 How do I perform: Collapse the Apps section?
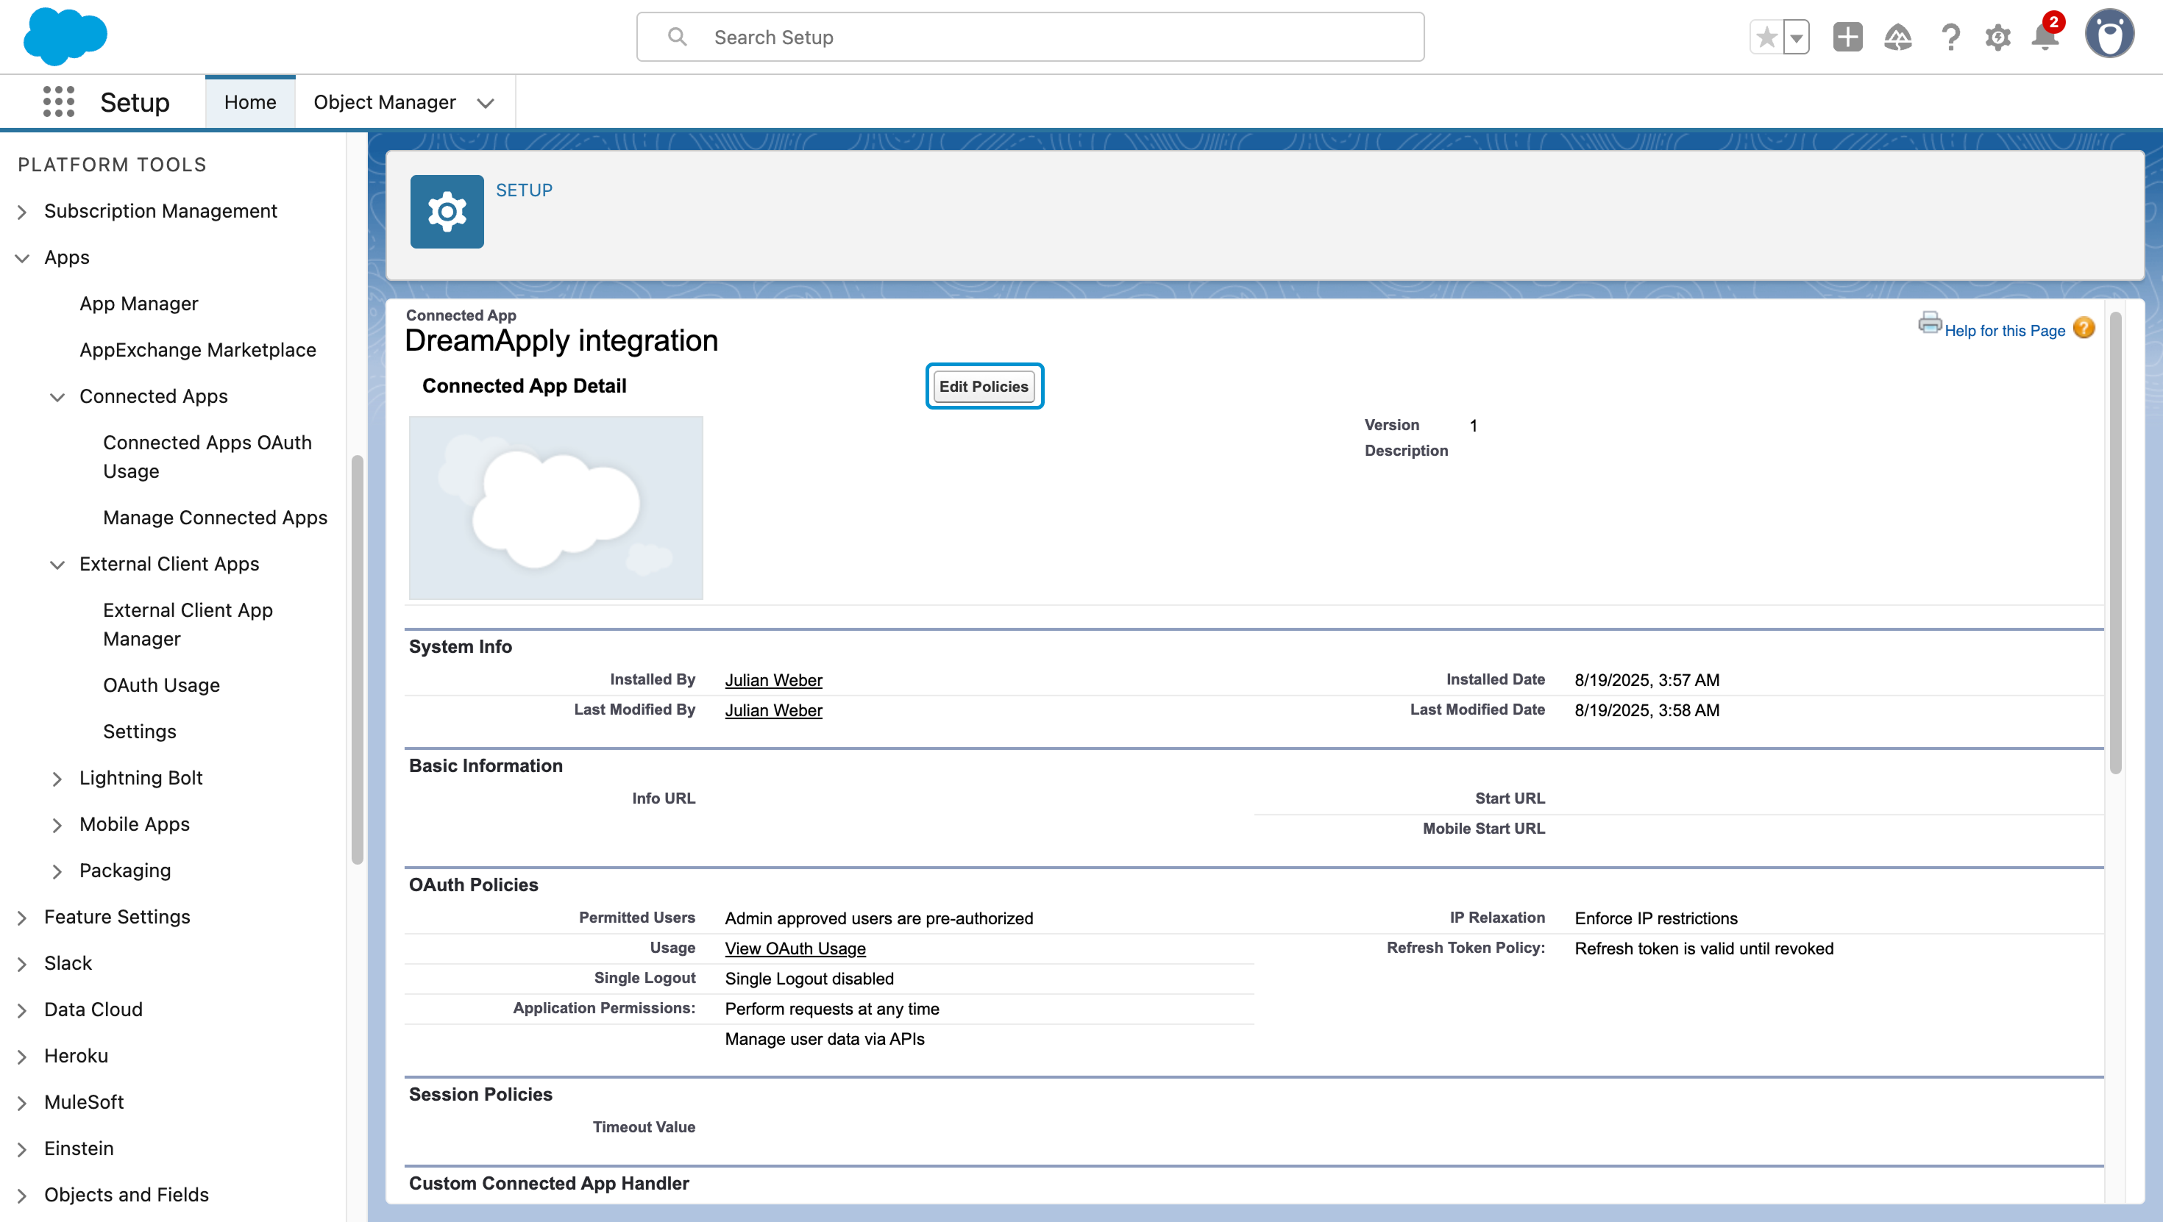pos(22,257)
